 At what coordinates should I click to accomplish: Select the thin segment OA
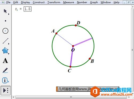point(65,40)
